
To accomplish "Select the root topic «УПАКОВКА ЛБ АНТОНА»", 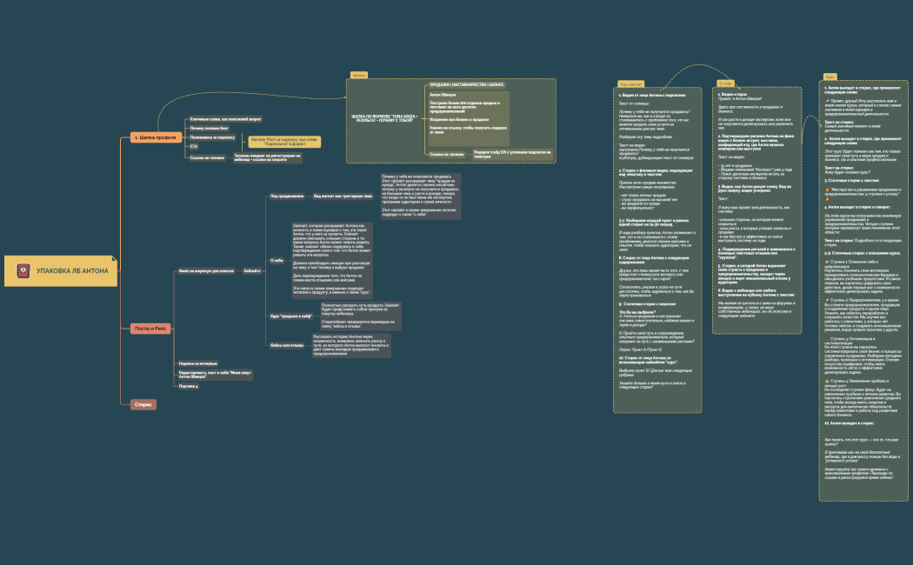I will coord(71,272).
